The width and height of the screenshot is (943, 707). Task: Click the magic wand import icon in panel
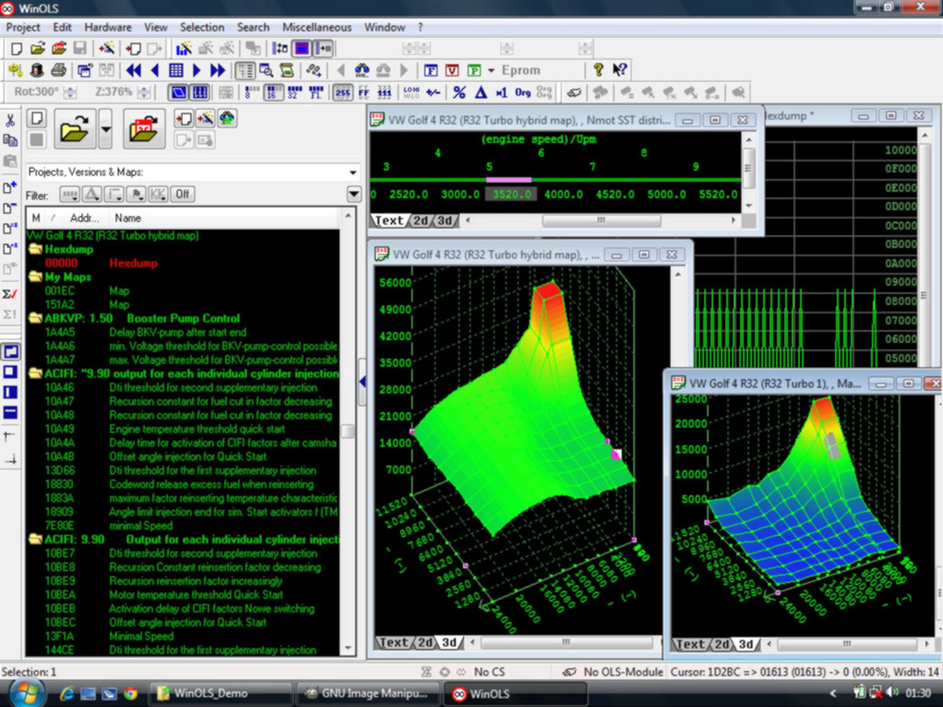pos(205,119)
